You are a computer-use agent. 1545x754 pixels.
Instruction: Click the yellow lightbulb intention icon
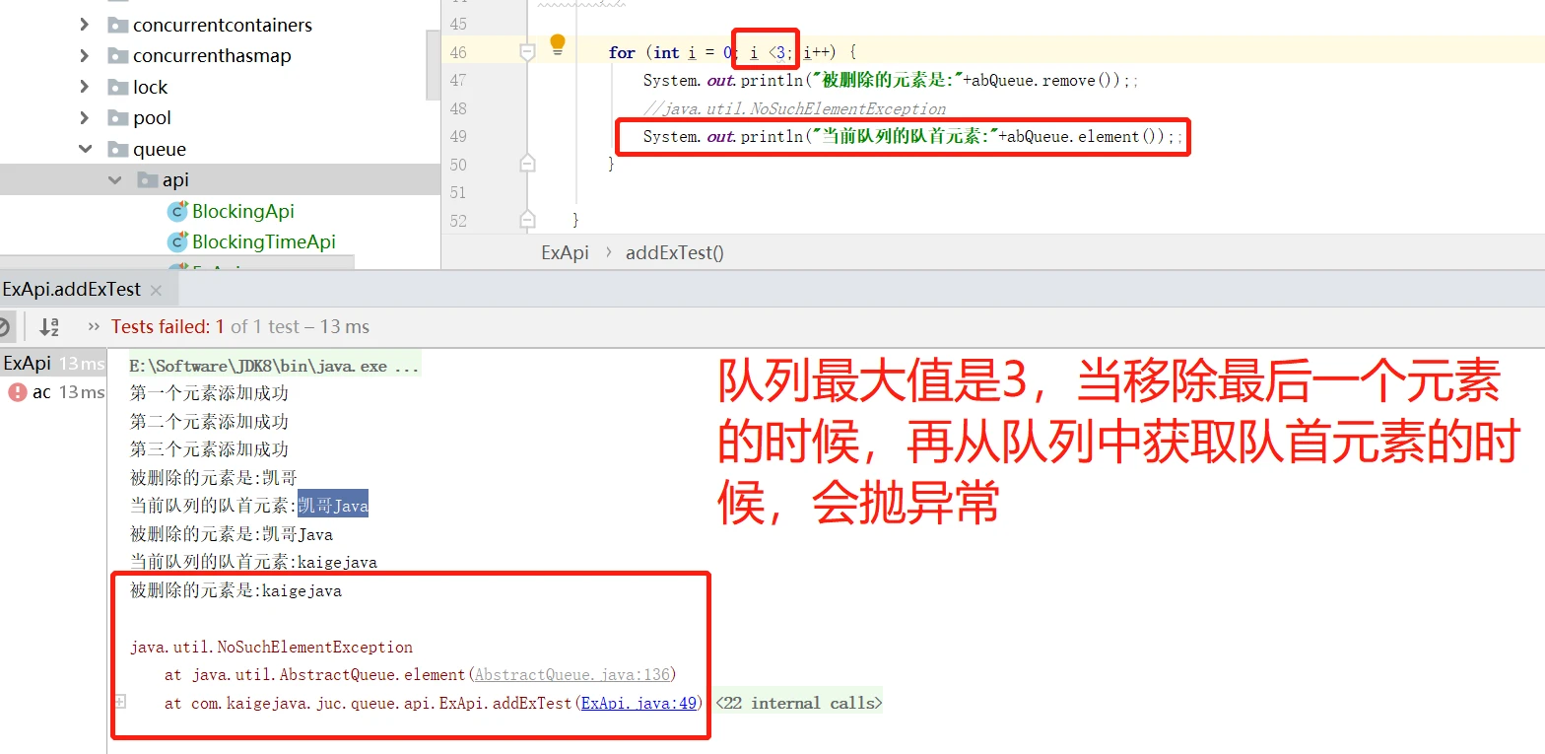pos(558,43)
